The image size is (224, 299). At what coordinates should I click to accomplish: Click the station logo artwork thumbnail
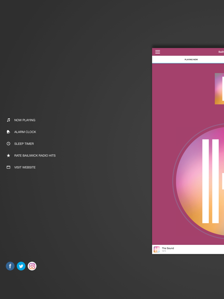[x=219, y=89]
